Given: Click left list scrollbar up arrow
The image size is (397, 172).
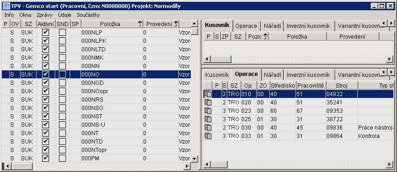Looking at the screenshot, I should tap(194, 24).
